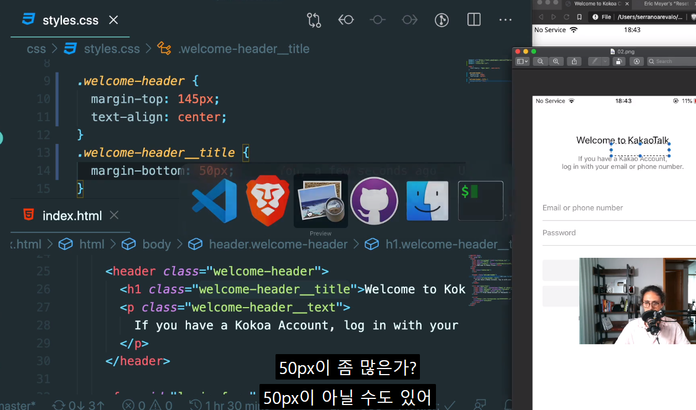696x410 pixels.
Task: Open the Share button in Preview
Action: (x=574, y=61)
